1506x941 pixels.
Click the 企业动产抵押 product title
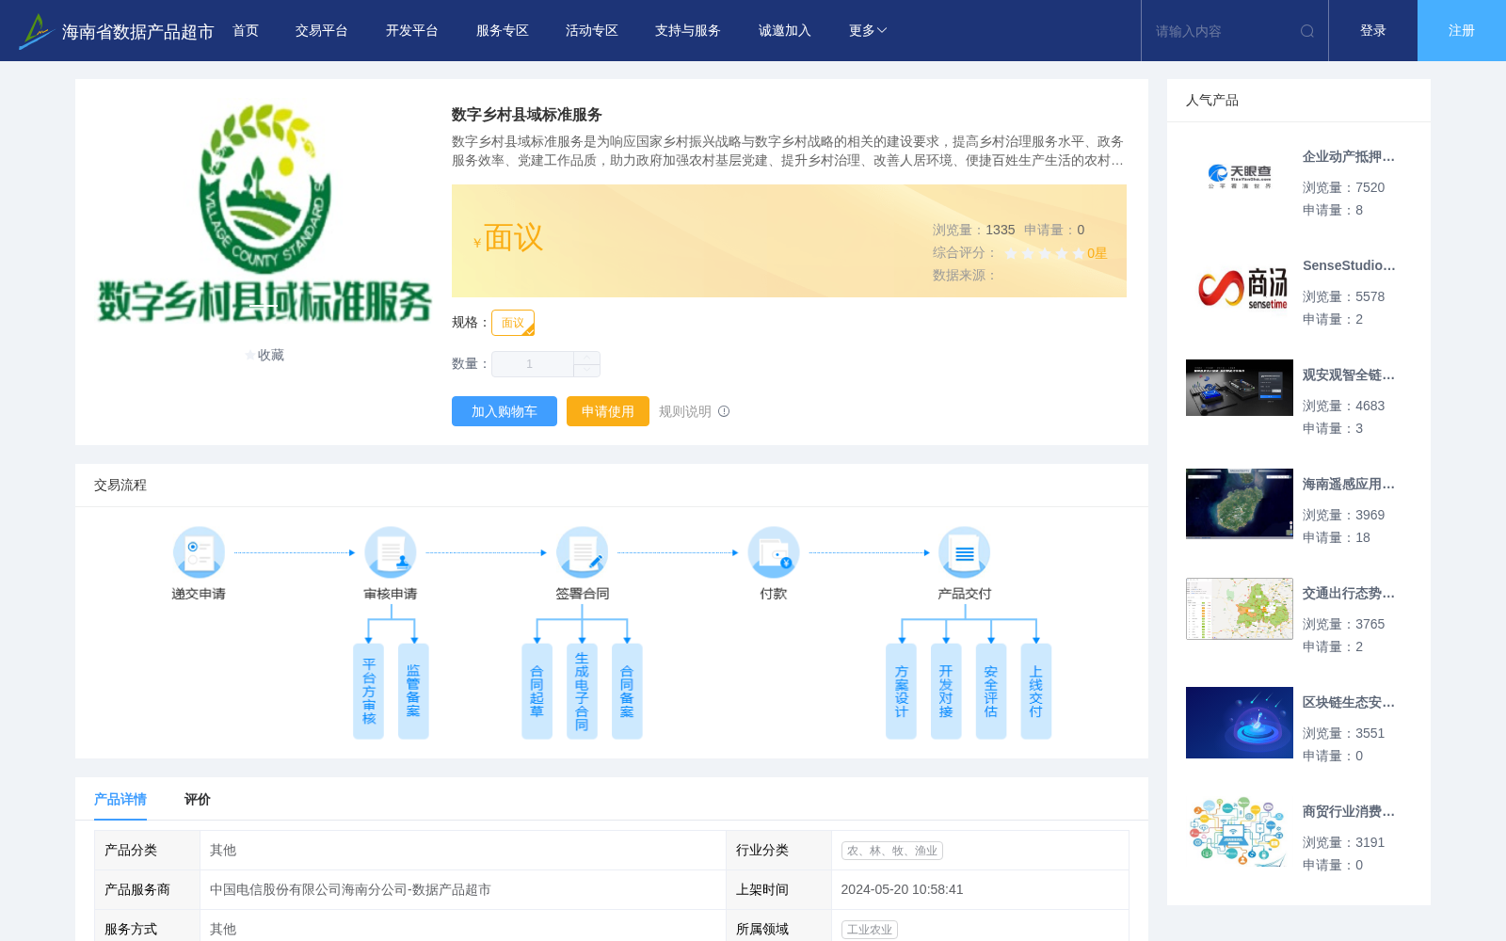[1349, 156]
